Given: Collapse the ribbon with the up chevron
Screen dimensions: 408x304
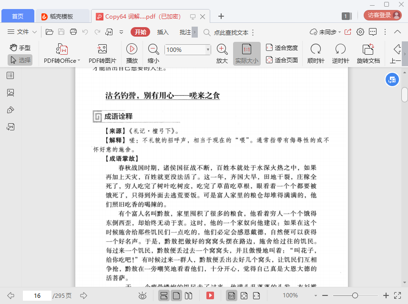Looking at the screenshot, I should click(398, 32).
